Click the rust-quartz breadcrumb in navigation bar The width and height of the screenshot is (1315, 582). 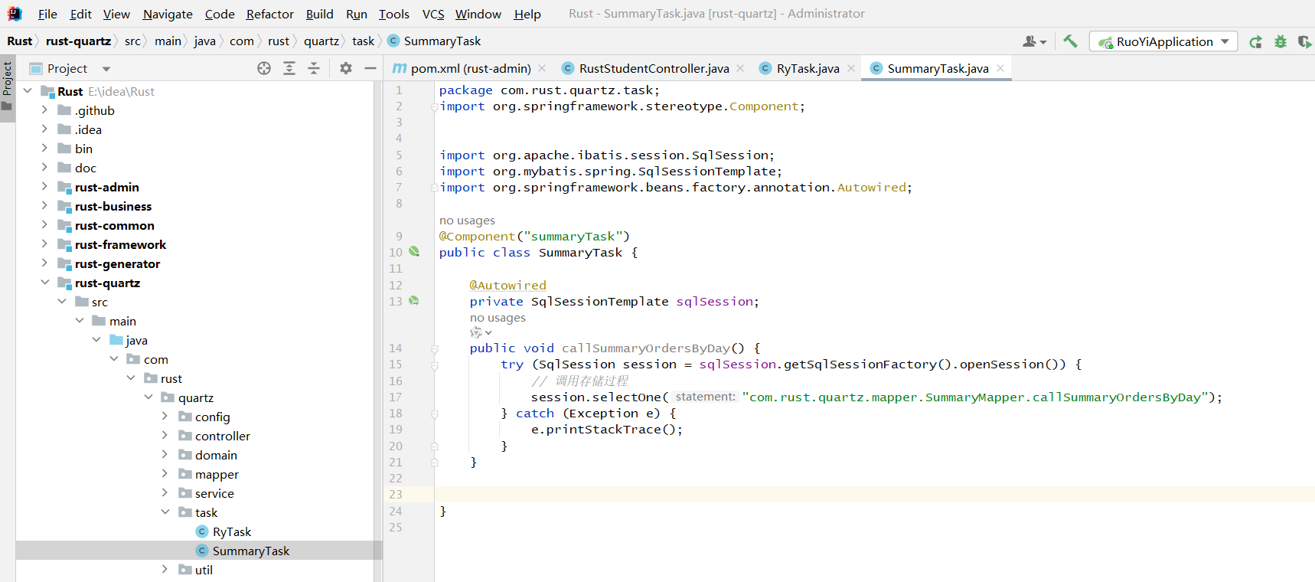[x=78, y=41]
